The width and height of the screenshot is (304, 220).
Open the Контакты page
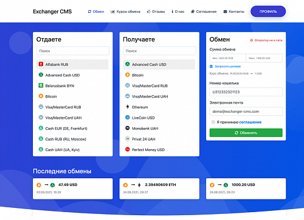[x=234, y=12]
